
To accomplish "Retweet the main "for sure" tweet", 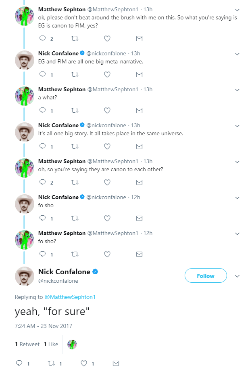I will 51,363.
